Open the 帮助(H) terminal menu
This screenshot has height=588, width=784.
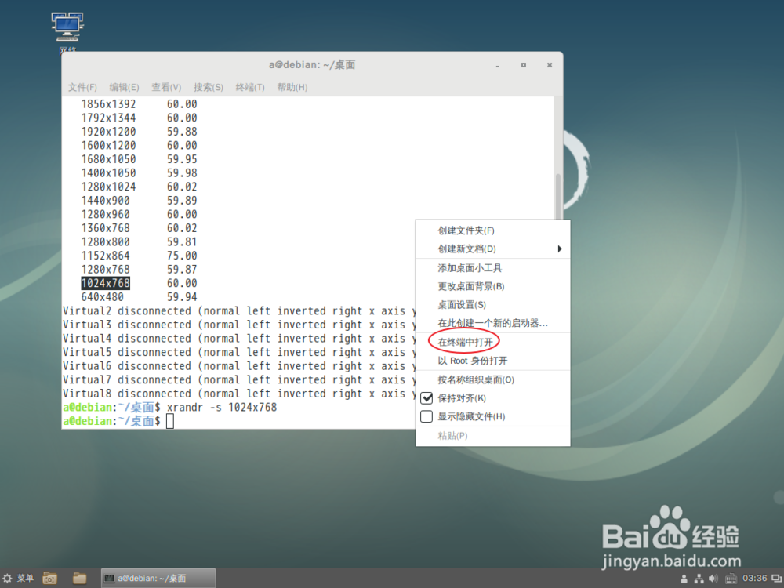click(x=292, y=88)
